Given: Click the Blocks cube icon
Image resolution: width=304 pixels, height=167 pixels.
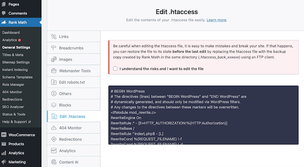Looking at the screenshot, I should click(54, 105).
